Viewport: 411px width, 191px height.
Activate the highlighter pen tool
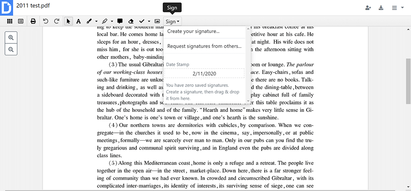(105, 21)
